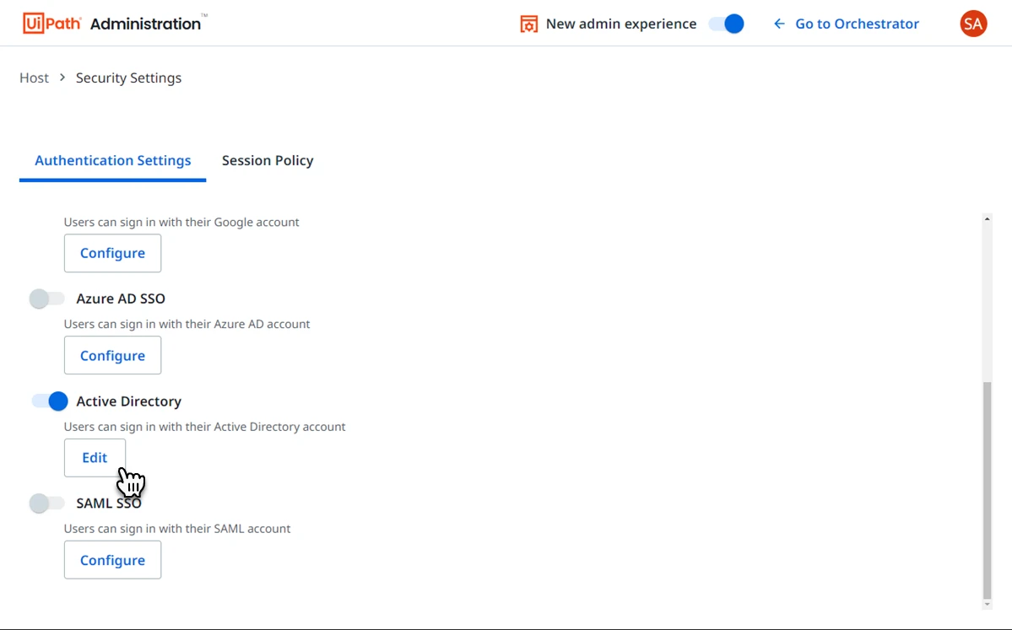
Task: Click the back arrow beside Go to Orchestrator
Action: tap(779, 24)
